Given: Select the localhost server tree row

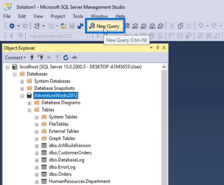Looking at the screenshot, I should 80,67.
